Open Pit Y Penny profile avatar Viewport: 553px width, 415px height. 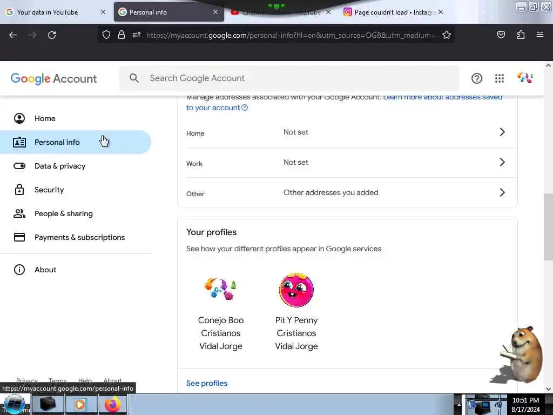tap(296, 290)
